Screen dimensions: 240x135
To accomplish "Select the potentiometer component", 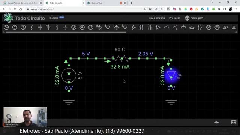I will (x=133, y=27).
